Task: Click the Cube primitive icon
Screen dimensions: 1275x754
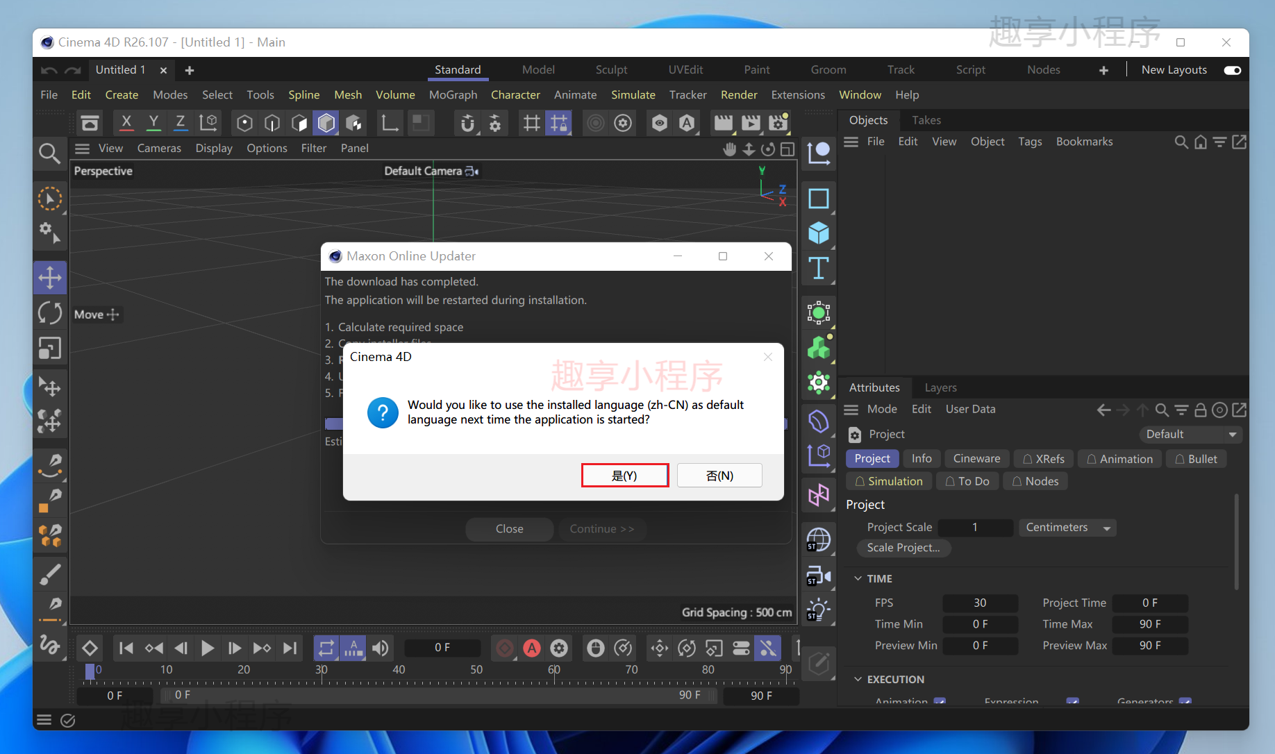Action: [x=819, y=233]
